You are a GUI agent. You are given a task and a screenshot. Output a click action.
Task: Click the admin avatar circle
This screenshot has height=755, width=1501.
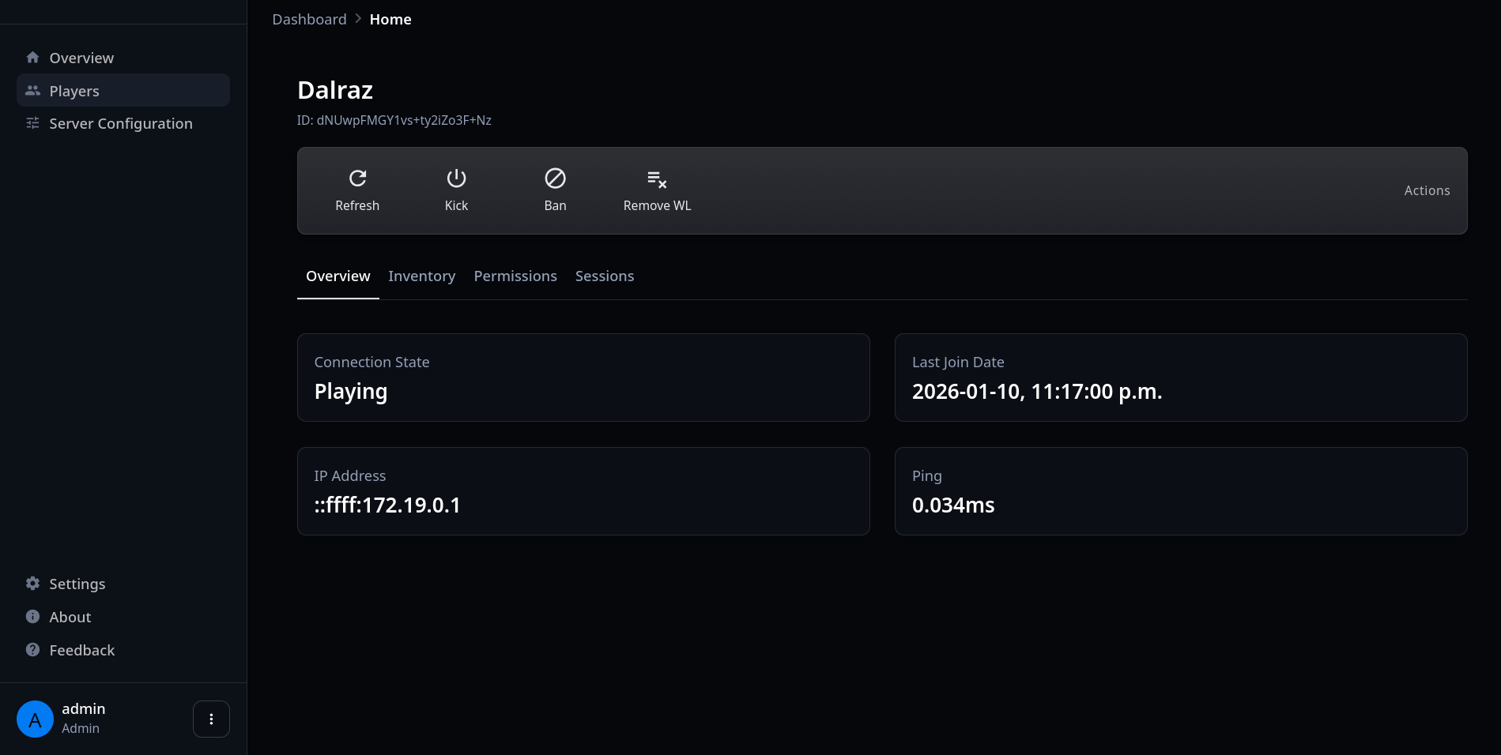click(x=35, y=719)
